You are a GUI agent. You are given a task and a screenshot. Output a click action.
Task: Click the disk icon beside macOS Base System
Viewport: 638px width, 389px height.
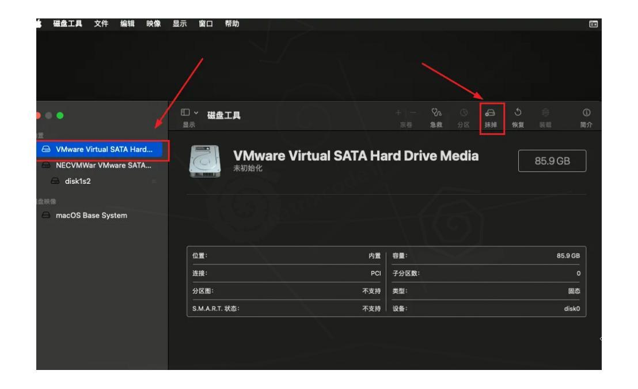46,214
